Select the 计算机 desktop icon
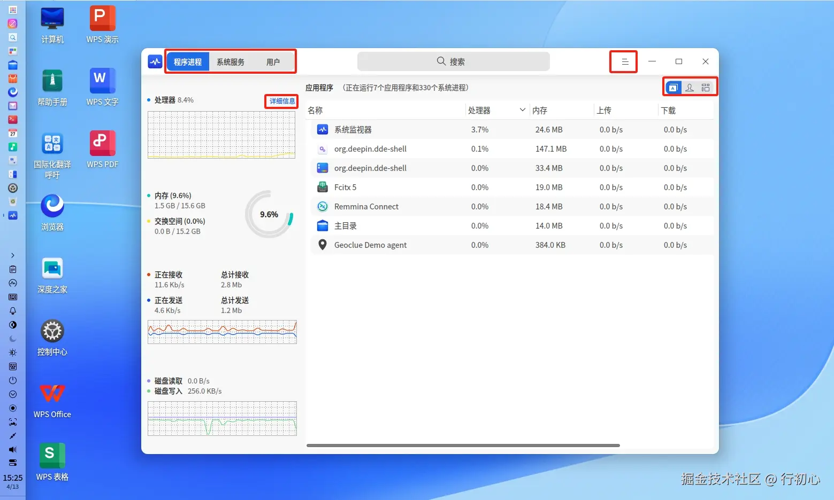Viewport: 834px width, 500px height. pyautogui.click(x=52, y=26)
